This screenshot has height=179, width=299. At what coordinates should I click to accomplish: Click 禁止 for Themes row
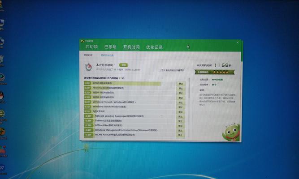coord(180,121)
